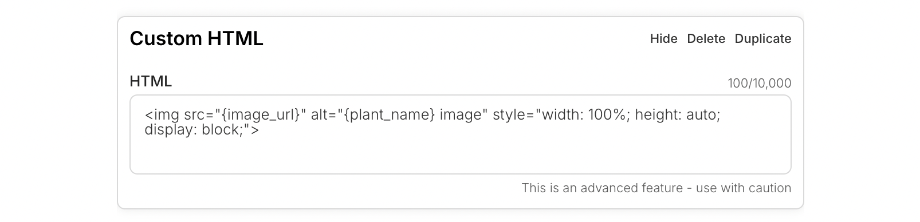Place cursor on {plant_name} placeholder
Screen dimensions: 920x222
pos(390,114)
